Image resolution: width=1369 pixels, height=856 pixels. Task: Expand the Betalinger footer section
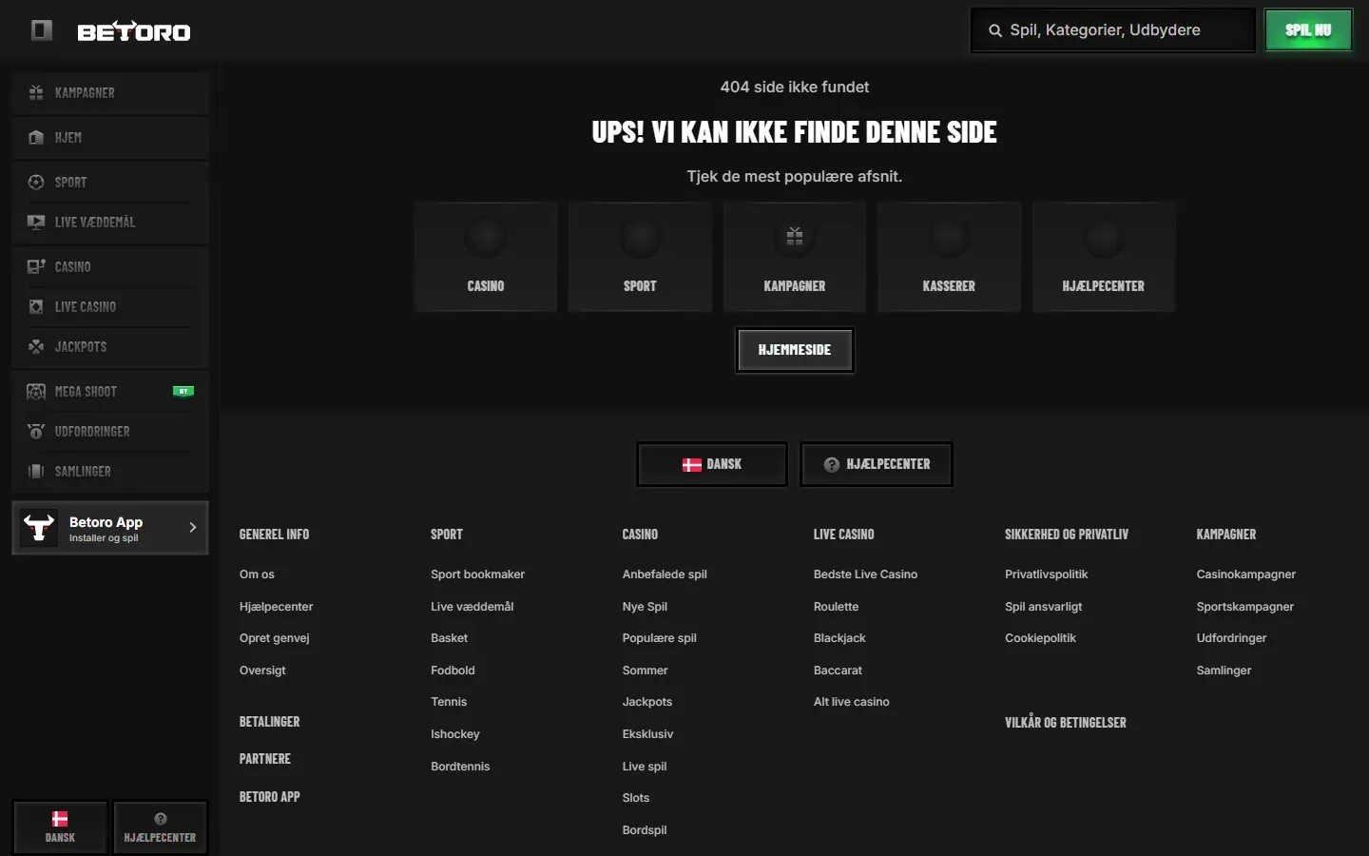(x=270, y=722)
